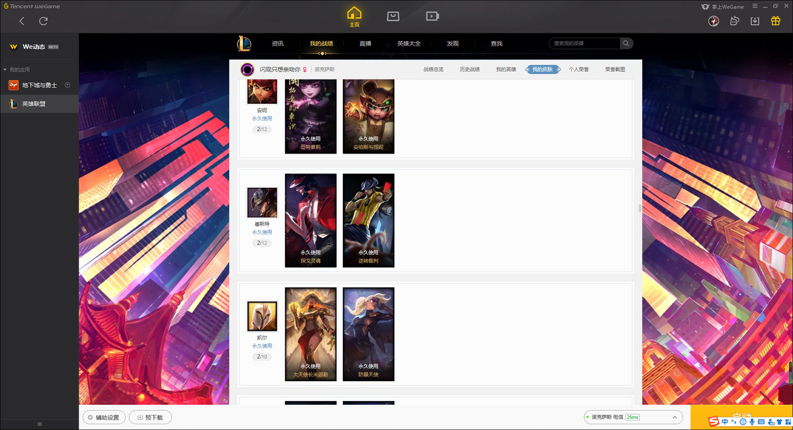Select 地下城与勇士 in the sidebar
This screenshot has height=430, width=793.
(39, 85)
